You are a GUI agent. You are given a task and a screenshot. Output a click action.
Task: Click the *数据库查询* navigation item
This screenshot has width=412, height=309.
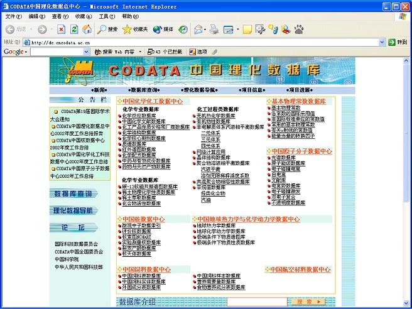[x=144, y=90]
